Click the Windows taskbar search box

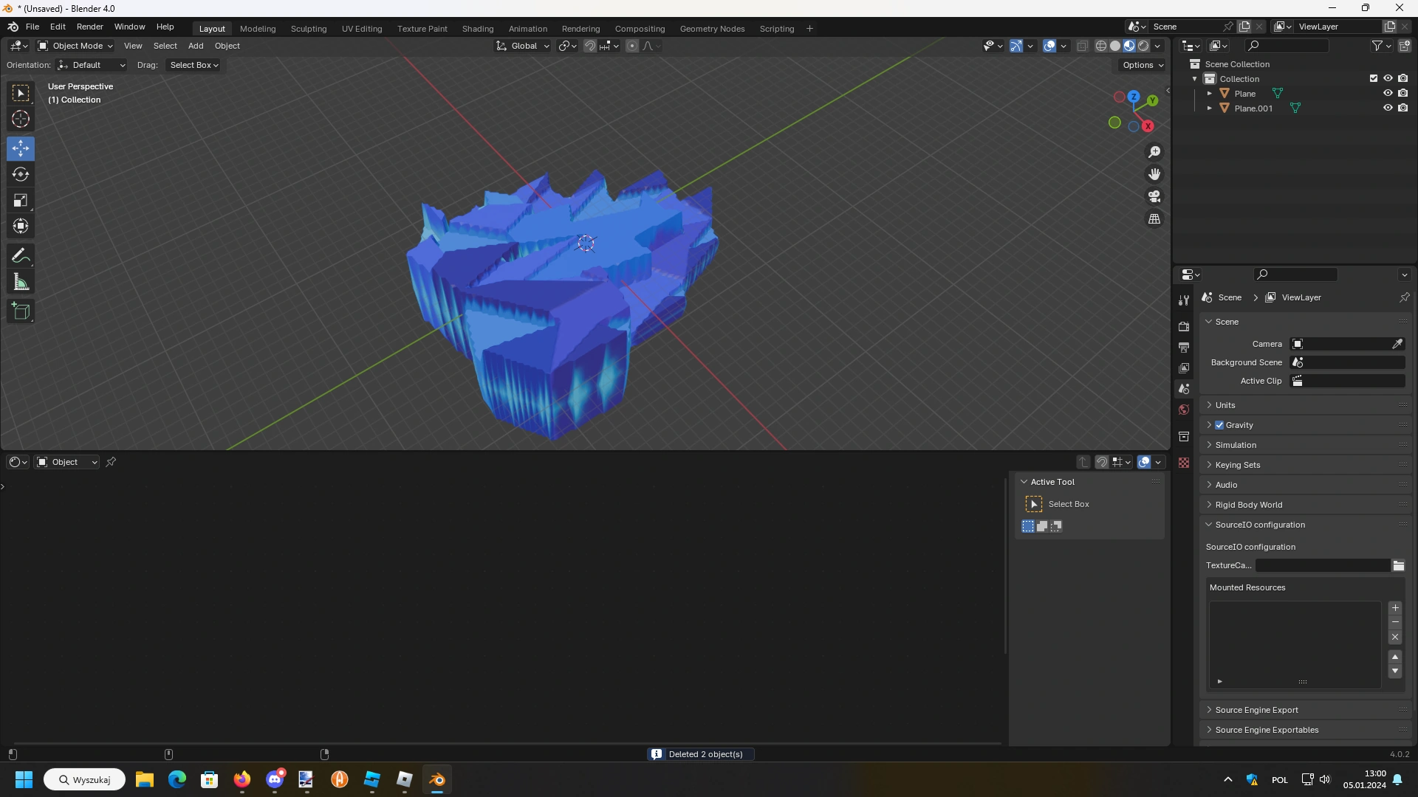tap(84, 779)
